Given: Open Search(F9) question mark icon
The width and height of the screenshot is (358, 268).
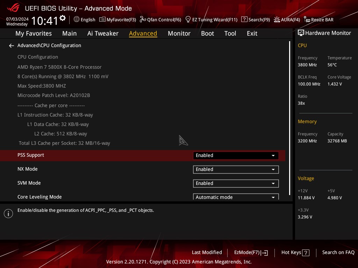Looking at the screenshot, I should coord(244,20).
